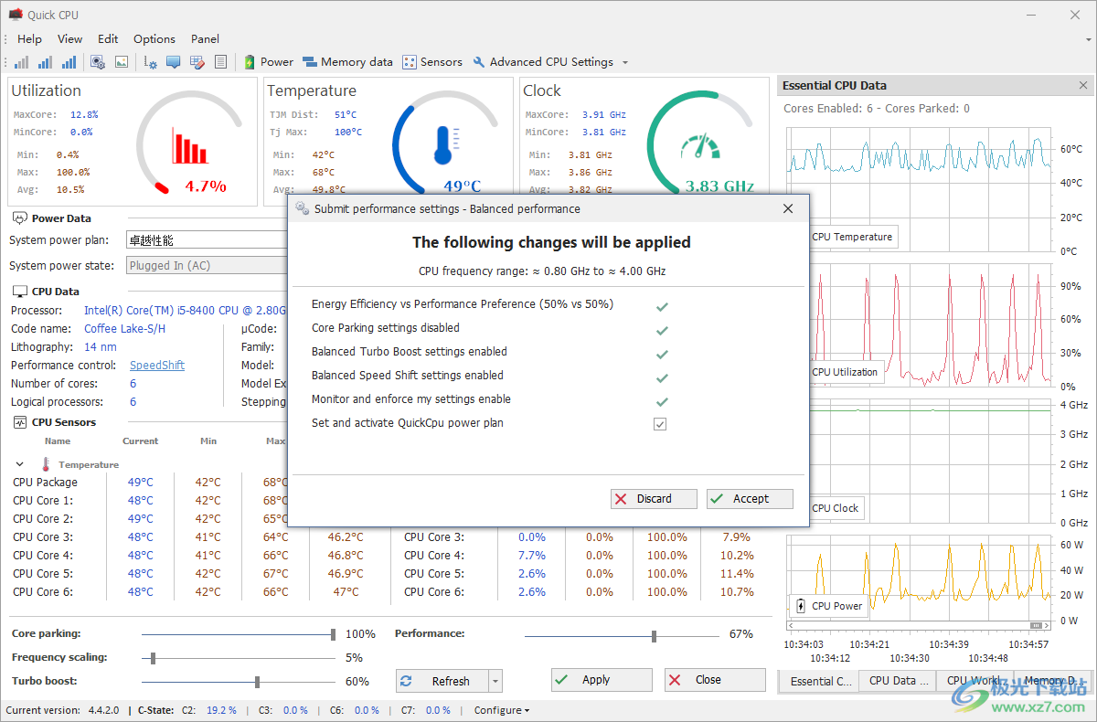Close the Submit performance settings dialog
The height and width of the screenshot is (722, 1097).
tap(788, 208)
